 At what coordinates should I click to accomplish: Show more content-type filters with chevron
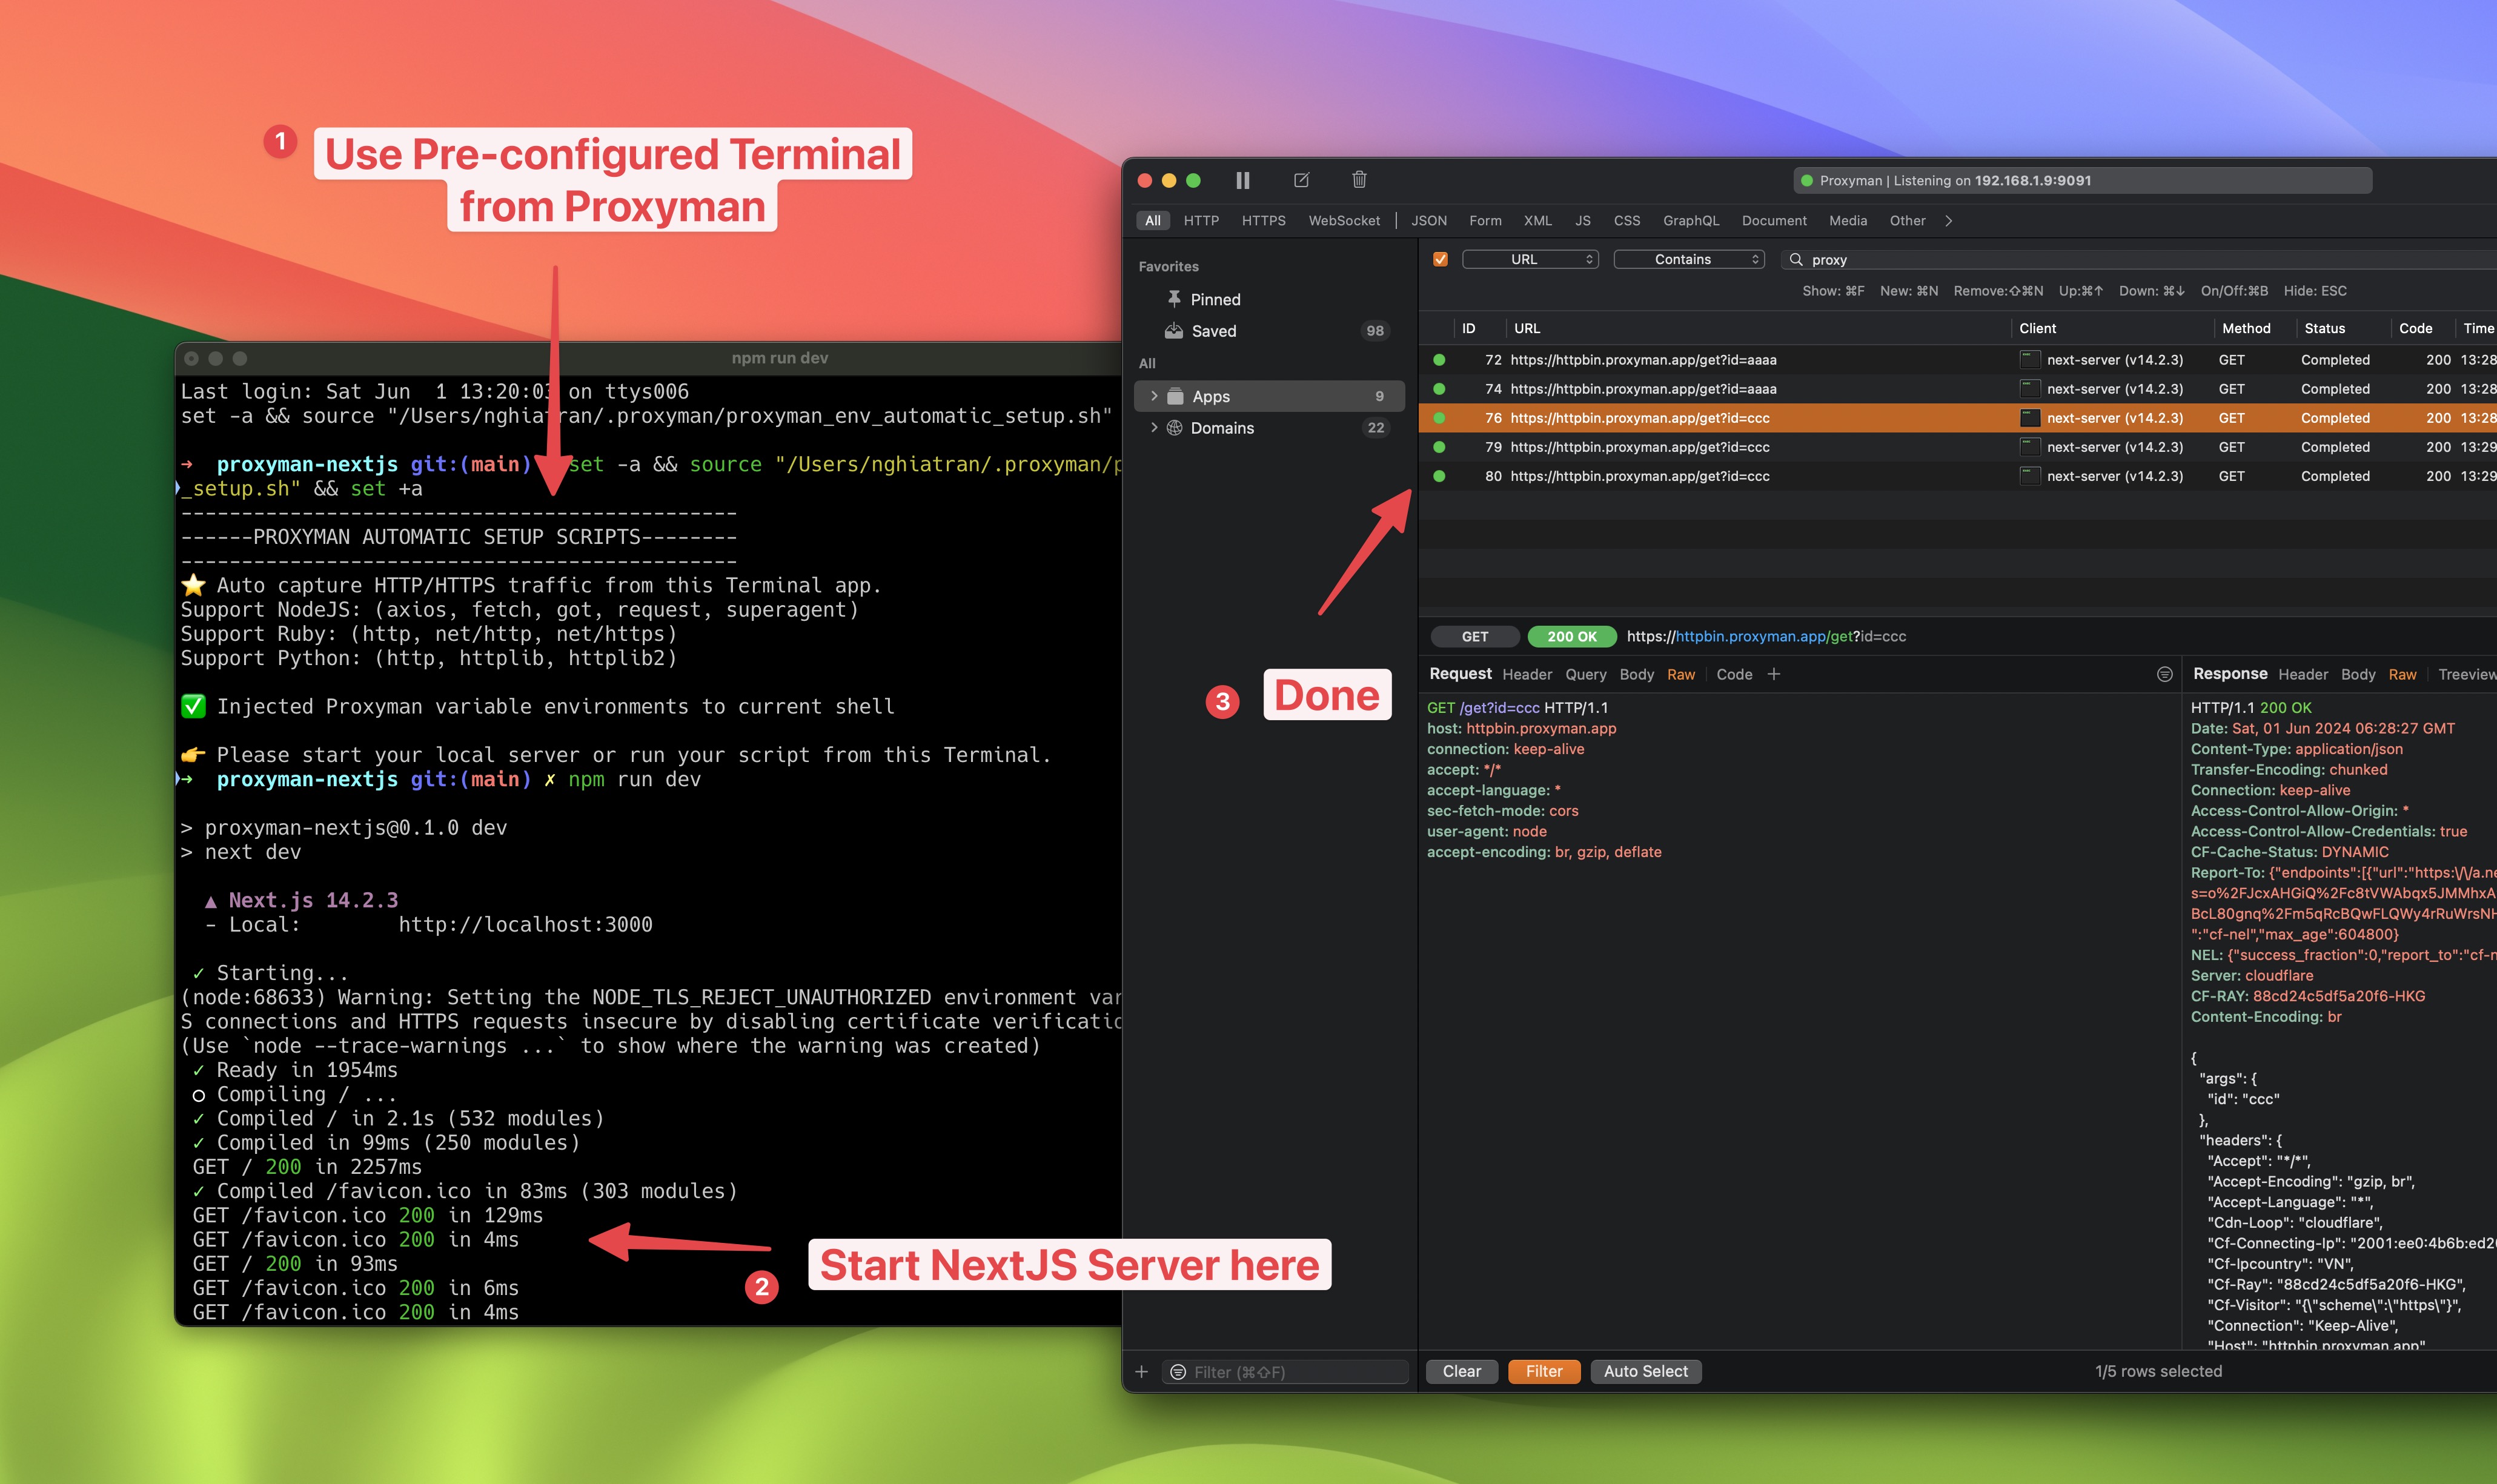click(1948, 221)
